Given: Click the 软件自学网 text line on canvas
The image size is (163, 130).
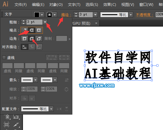Looking at the screenshot, I should pyautogui.click(x=118, y=57).
